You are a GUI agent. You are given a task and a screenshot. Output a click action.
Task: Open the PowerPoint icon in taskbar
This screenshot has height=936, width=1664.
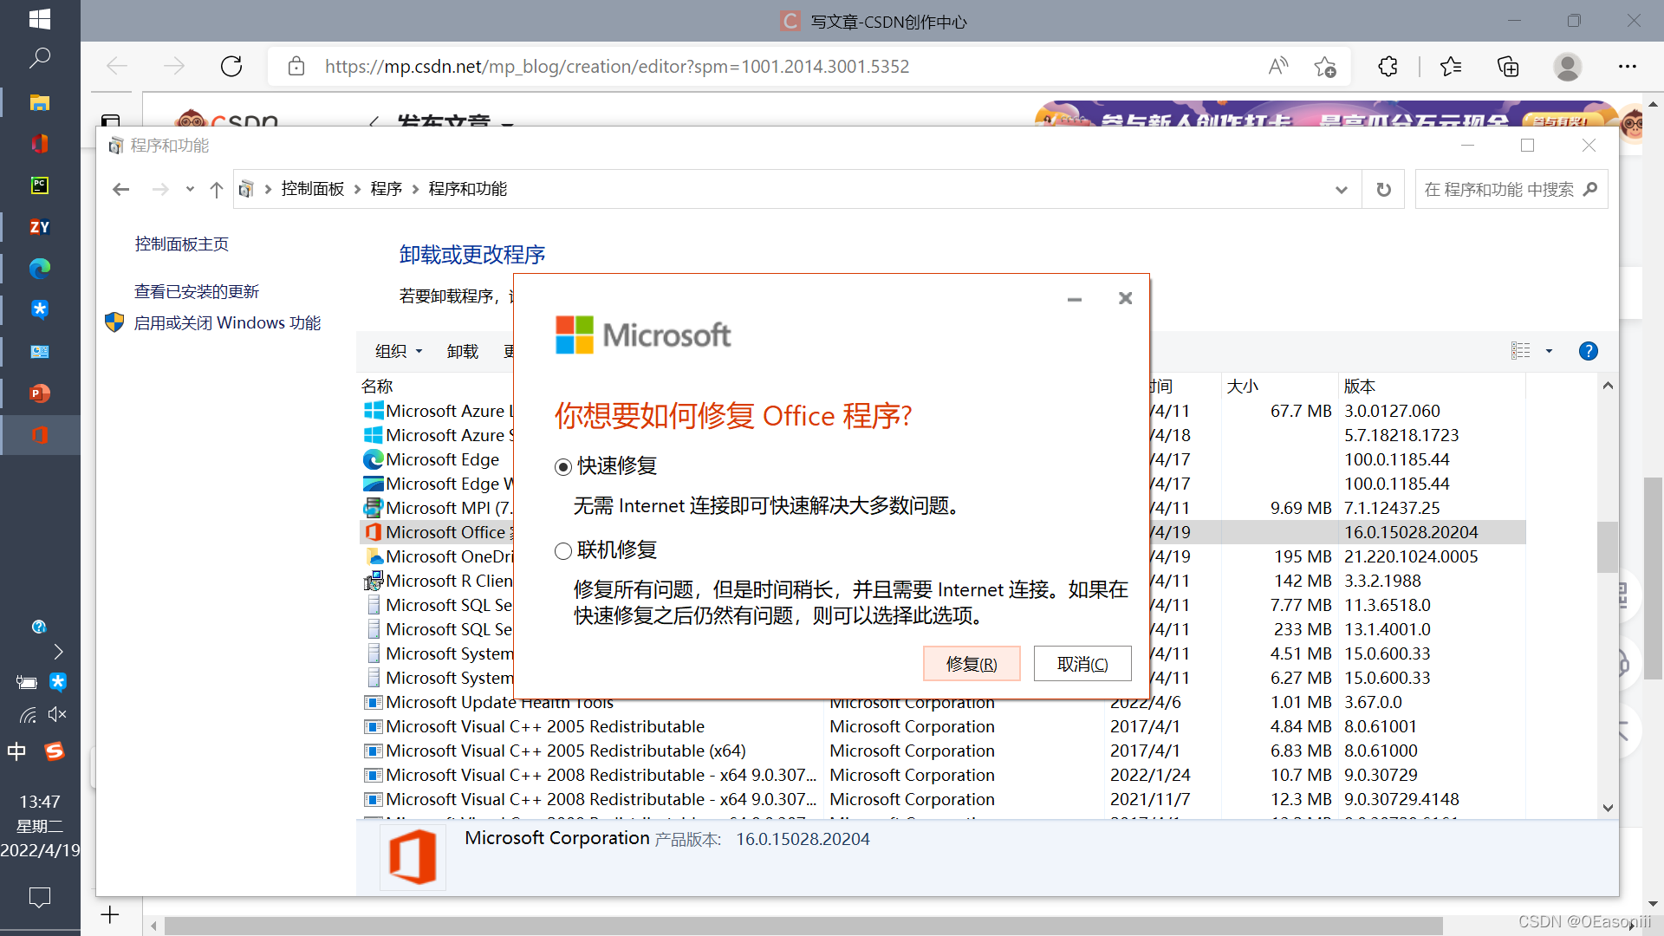40,393
